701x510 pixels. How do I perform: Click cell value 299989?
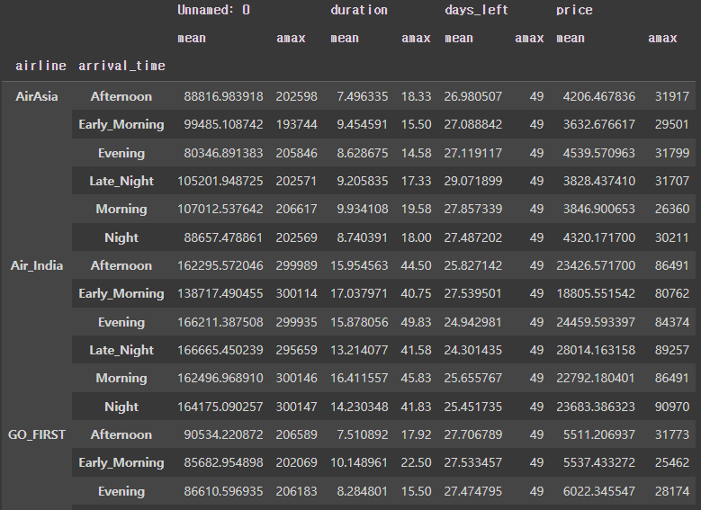(296, 265)
